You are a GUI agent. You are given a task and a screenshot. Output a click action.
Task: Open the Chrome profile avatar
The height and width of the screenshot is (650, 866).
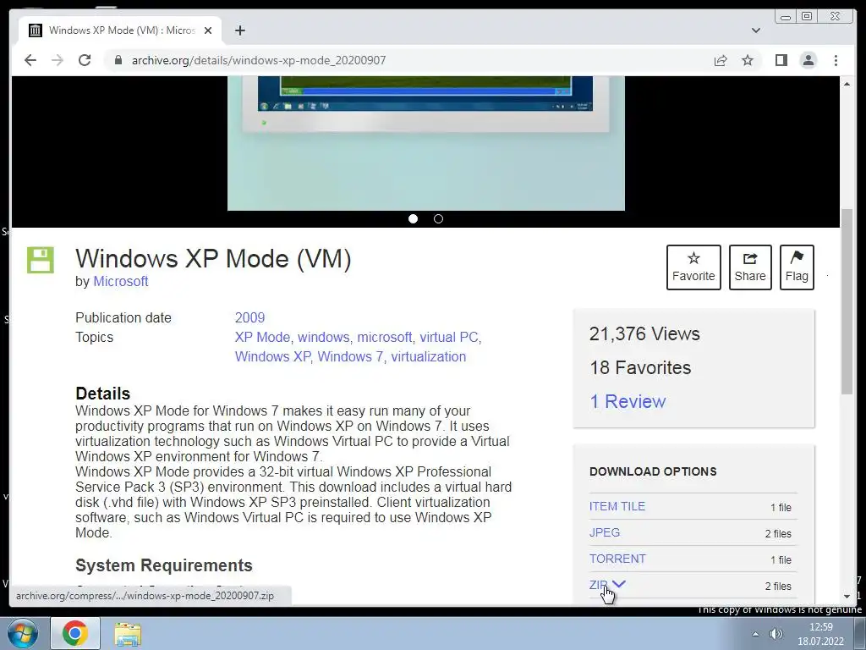pos(808,60)
